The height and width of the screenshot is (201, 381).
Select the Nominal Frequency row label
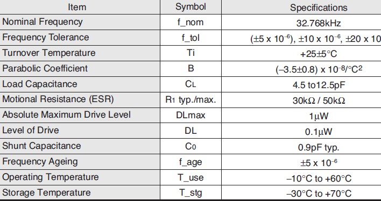point(43,22)
